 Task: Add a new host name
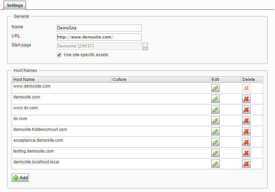pyautogui.click(x=20, y=178)
